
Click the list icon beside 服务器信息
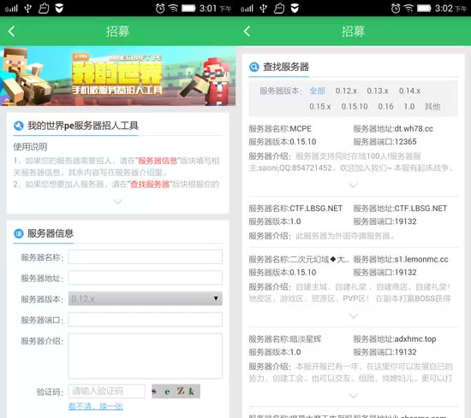(x=19, y=233)
